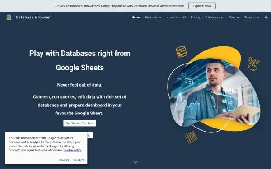Click the Explore Now button

[x=202, y=6]
